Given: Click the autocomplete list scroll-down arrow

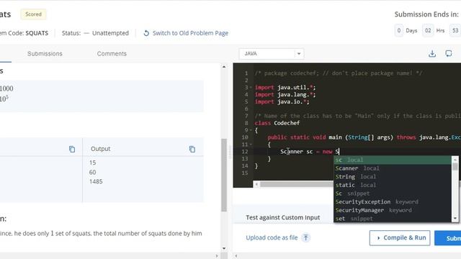Looking at the screenshot, I should pos(455,219).
